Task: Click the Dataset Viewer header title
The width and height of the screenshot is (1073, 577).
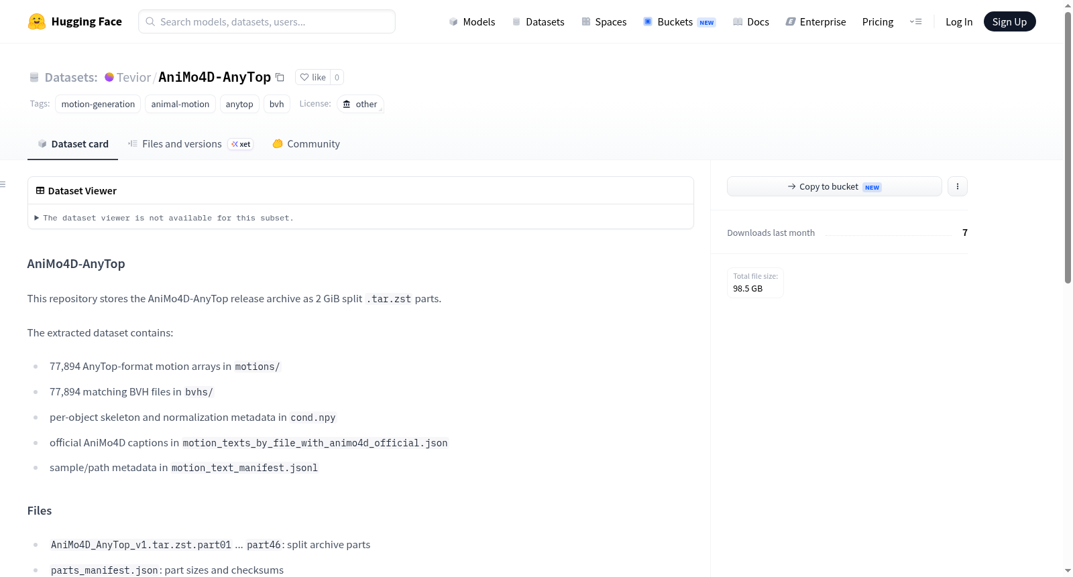Action: click(x=82, y=191)
